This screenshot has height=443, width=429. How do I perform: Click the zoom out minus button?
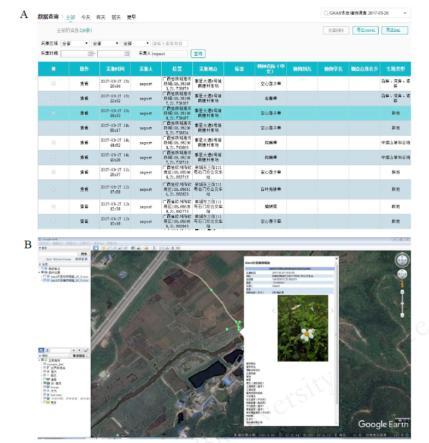[402, 316]
